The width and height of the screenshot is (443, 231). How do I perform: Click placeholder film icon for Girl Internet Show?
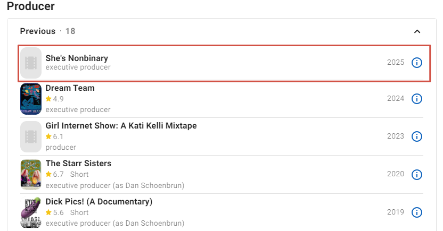tap(31, 136)
